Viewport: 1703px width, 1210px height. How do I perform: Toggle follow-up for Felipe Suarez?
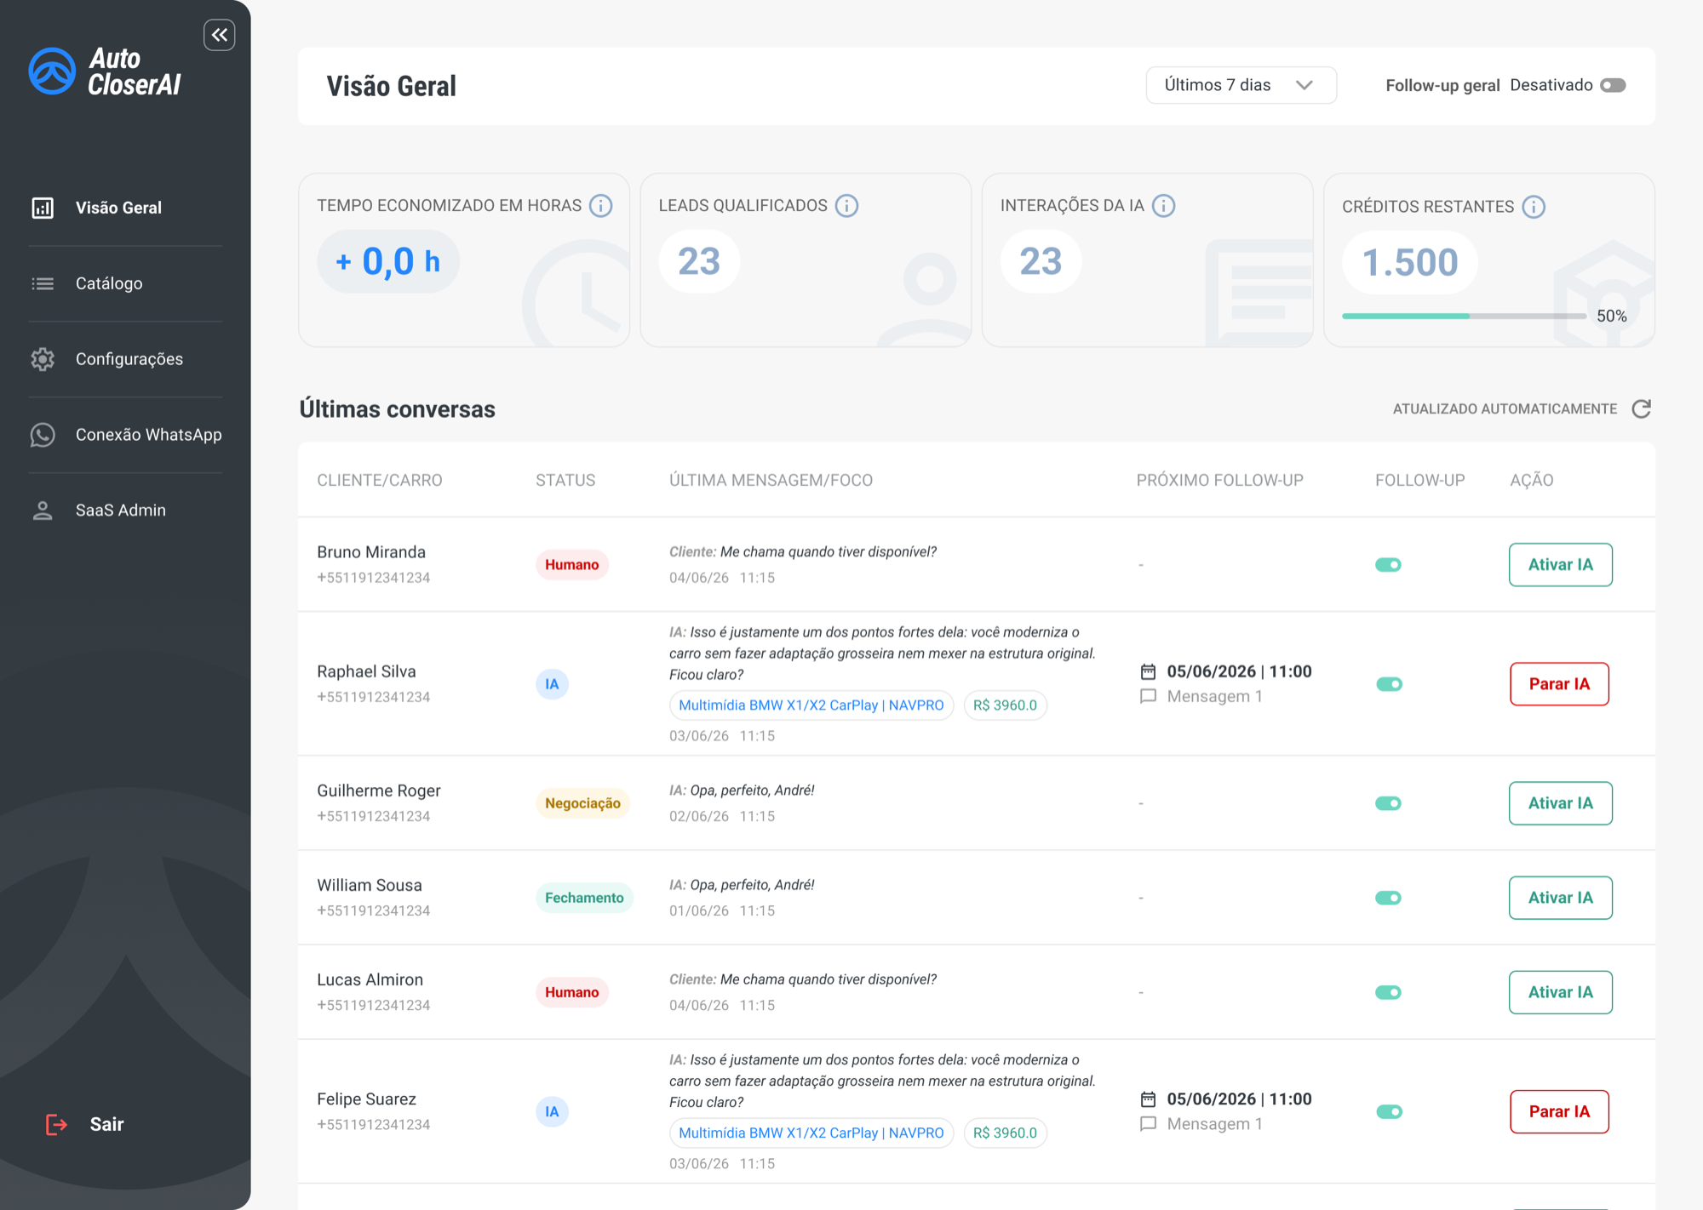(x=1389, y=1112)
